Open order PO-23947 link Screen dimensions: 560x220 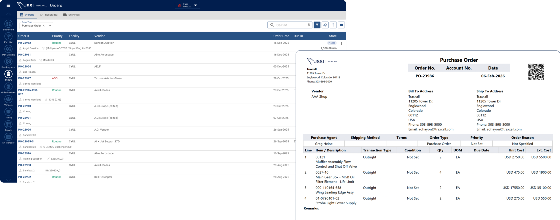pos(25,78)
